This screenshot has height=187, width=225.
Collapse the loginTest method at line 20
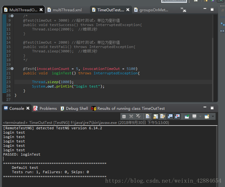[x=12, y=69]
